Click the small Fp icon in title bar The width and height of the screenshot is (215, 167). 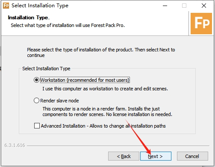[6, 6]
